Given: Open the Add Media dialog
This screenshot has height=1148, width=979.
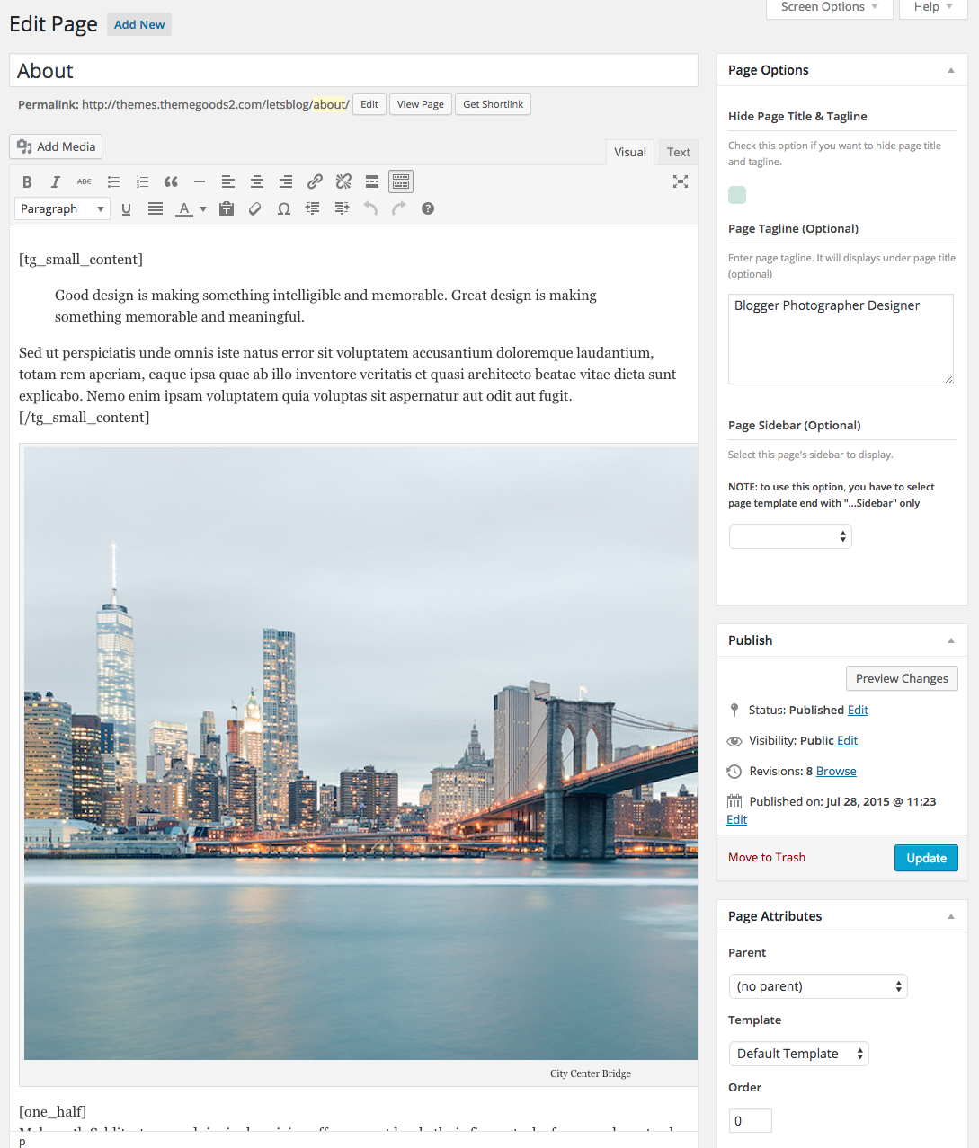Looking at the screenshot, I should tap(55, 146).
